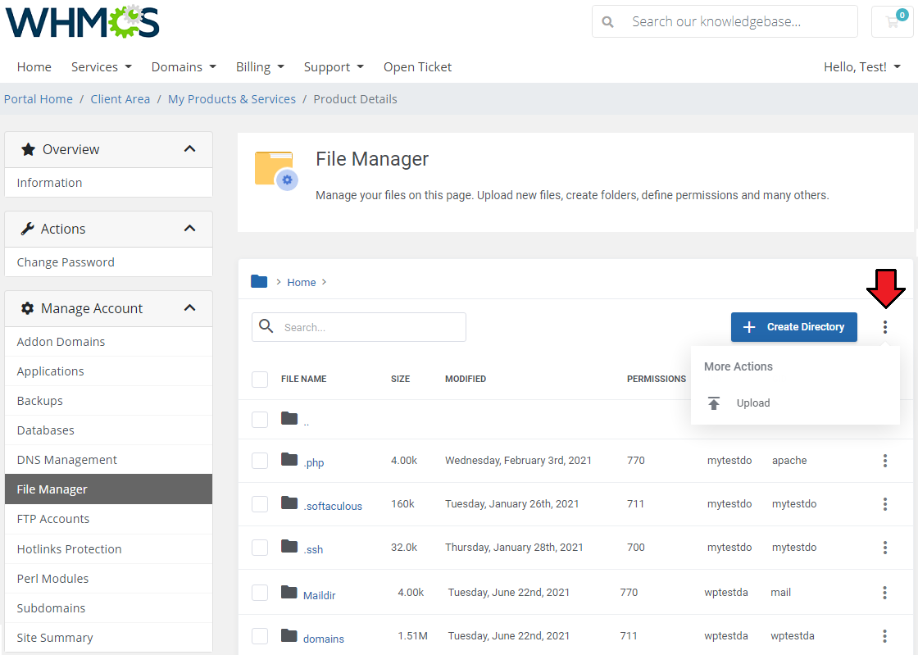Open the Domains dropdown menu
918x655 pixels.
click(184, 67)
